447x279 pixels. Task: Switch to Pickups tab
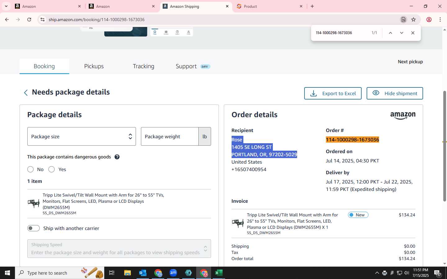tap(94, 66)
